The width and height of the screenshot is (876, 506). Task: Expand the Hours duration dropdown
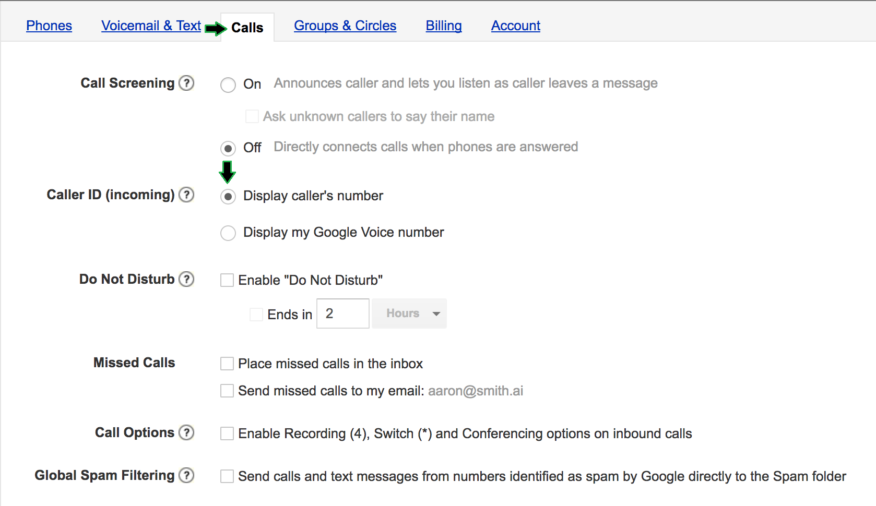(x=409, y=314)
